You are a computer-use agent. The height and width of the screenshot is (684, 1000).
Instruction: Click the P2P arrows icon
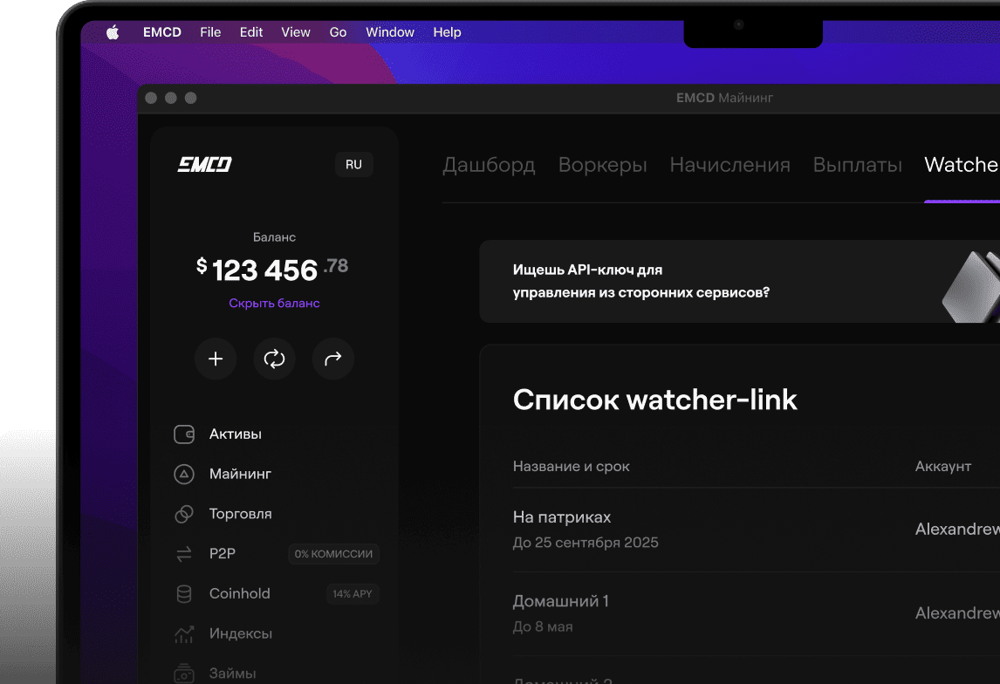[184, 554]
